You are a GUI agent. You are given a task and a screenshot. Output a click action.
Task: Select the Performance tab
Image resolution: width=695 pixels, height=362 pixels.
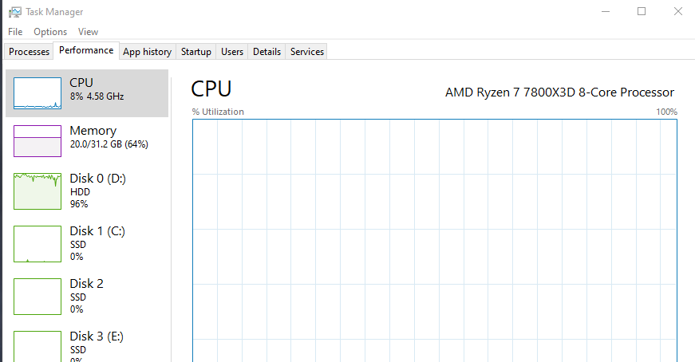86,50
